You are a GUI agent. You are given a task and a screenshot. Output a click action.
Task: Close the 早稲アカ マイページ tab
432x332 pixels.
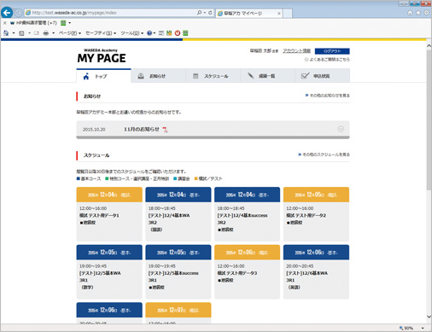click(x=279, y=14)
